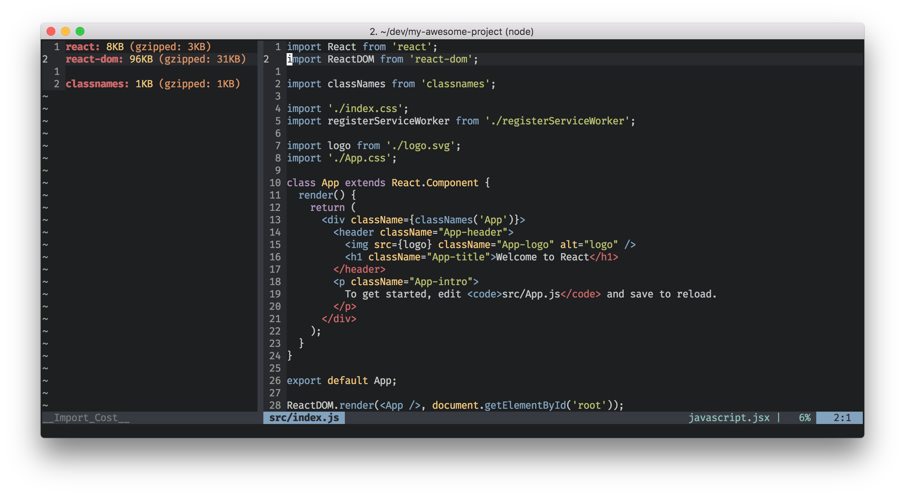Click the 'export default App' statement
Screen dimensions: 905x496
click(341, 380)
